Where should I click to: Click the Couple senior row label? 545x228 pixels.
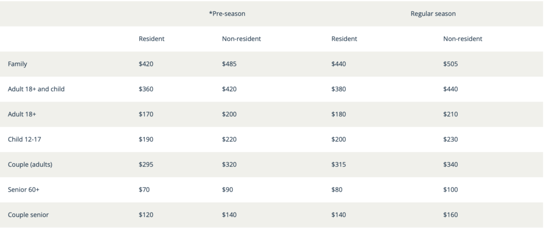(x=28, y=215)
